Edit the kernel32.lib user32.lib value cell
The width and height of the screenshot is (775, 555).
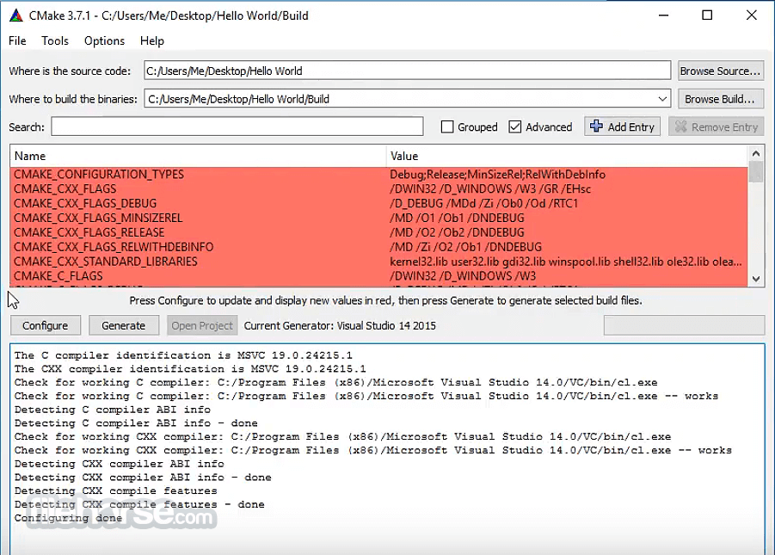(x=566, y=262)
